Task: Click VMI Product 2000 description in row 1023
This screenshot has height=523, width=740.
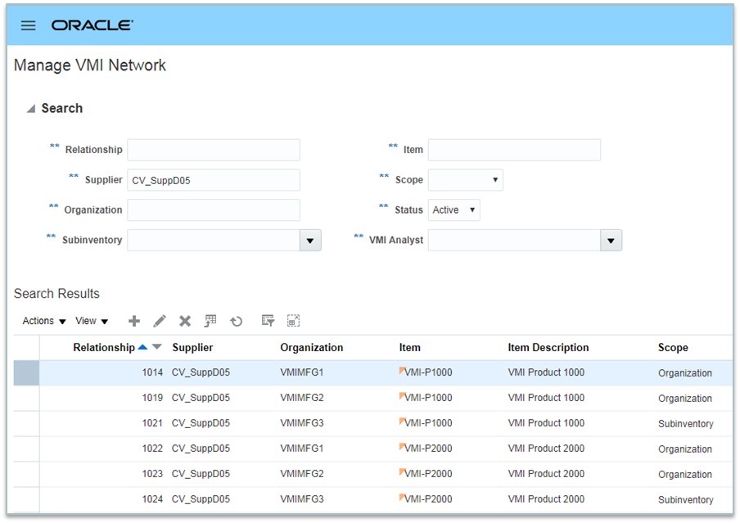Action: click(546, 474)
